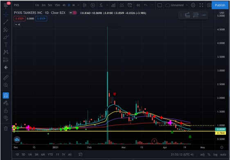The image size is (230, 160).
Task: Click the PXS symbol search field
Action: pyautogui.click(x=22, y=5)
